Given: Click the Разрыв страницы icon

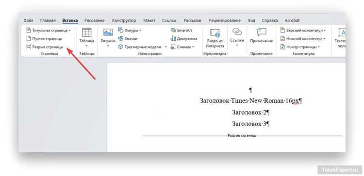Looking at the screenshot, I should click(x=28, y=47).
